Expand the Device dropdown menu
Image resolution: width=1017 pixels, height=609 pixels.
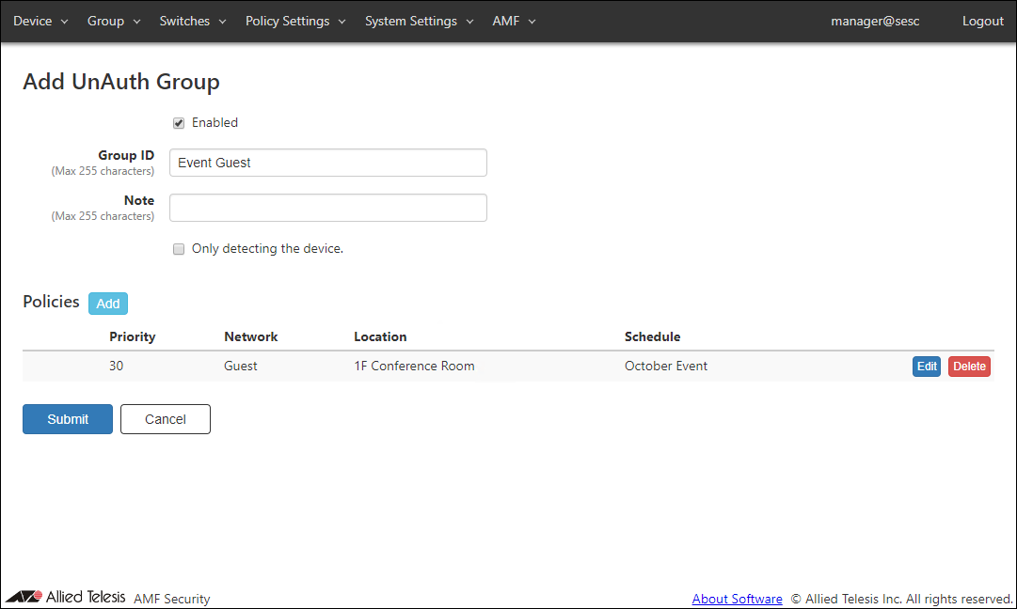[x=40, y=21]
